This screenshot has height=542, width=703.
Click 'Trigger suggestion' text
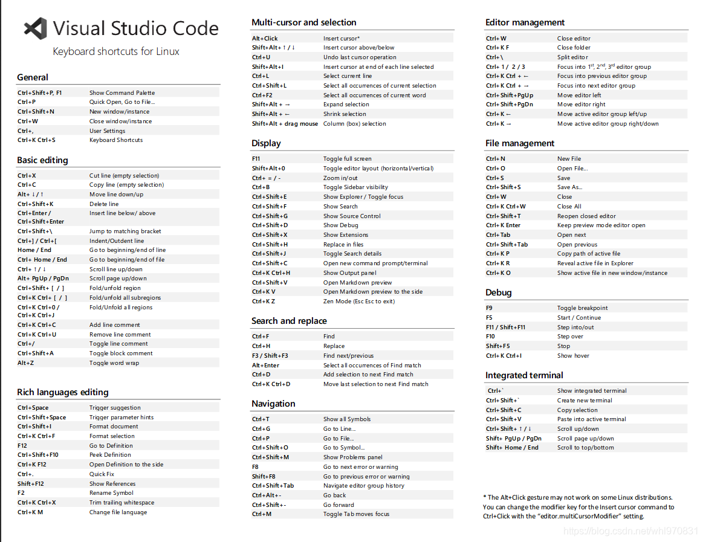[115, 408]
